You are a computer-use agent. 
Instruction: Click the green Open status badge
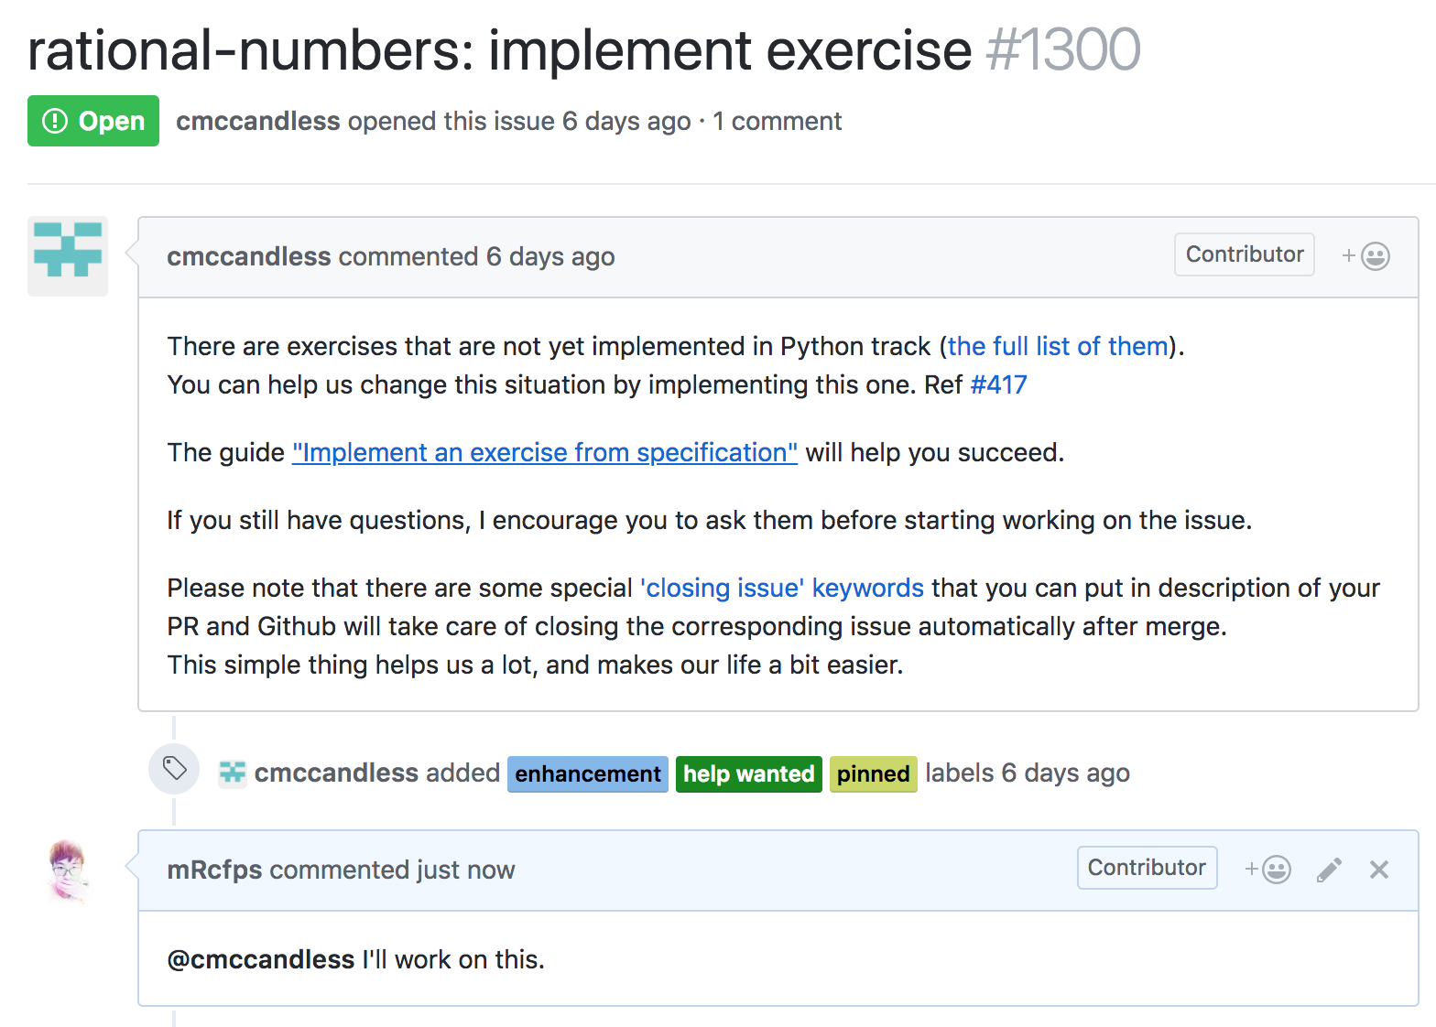93,121
